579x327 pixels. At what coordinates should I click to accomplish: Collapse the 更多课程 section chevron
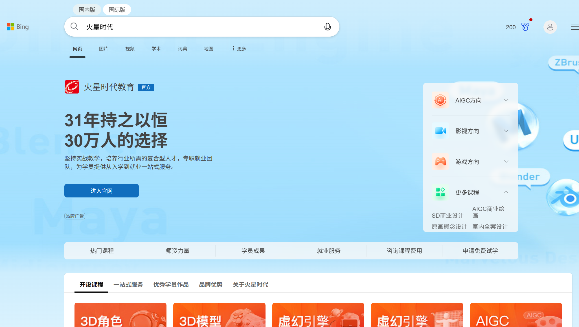506,192
